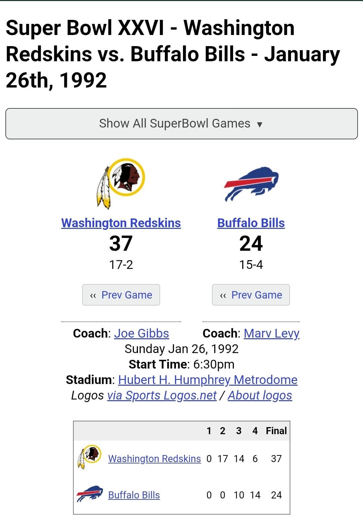
Task: Click Washington's large score of 37
Action: pyautogui.click(x=121, y=243)
